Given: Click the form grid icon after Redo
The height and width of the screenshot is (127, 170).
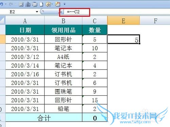Looking at the screenshot, I should (21, 4).
